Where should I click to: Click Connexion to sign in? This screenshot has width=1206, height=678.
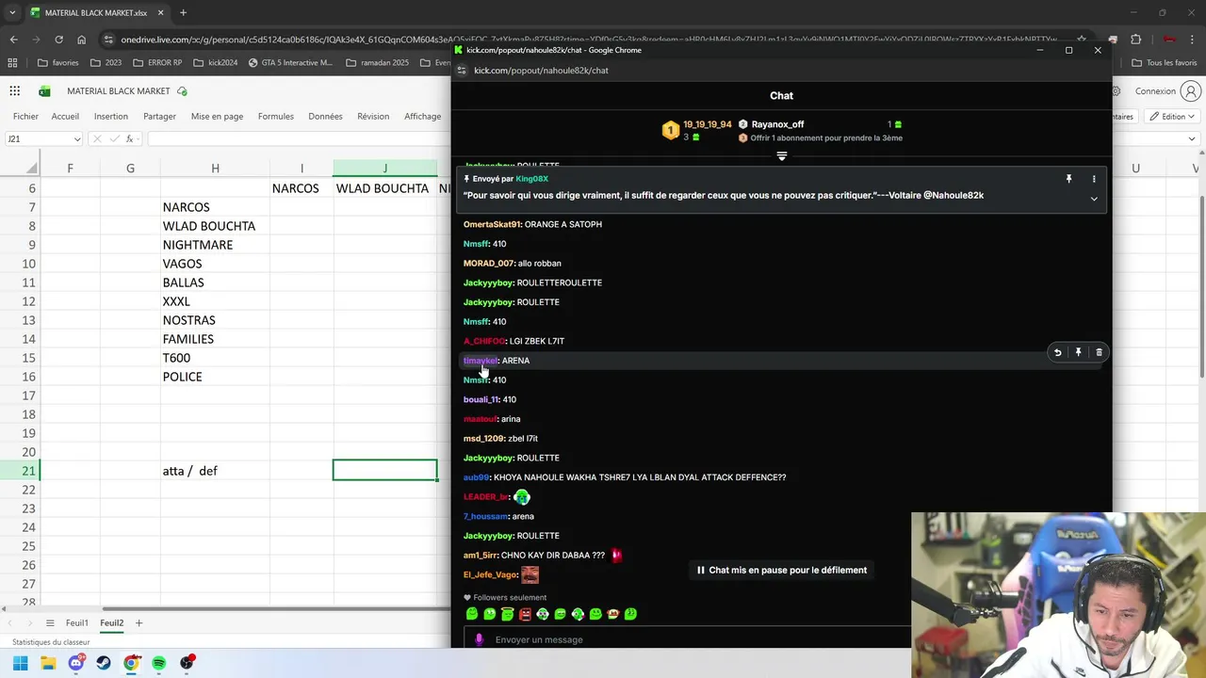point(1155,91)
